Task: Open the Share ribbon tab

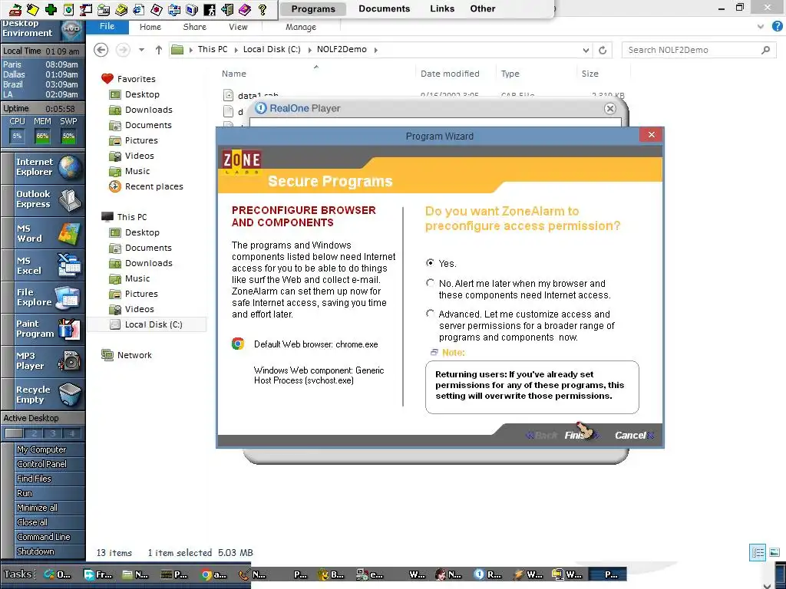Action: pos(194,27)
